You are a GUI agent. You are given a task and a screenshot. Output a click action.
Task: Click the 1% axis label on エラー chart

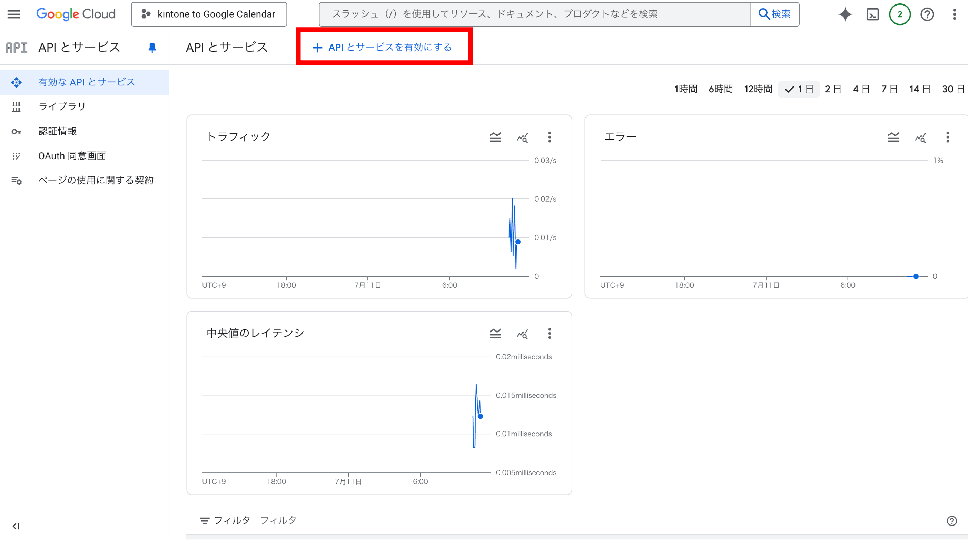tap(938, 161)
